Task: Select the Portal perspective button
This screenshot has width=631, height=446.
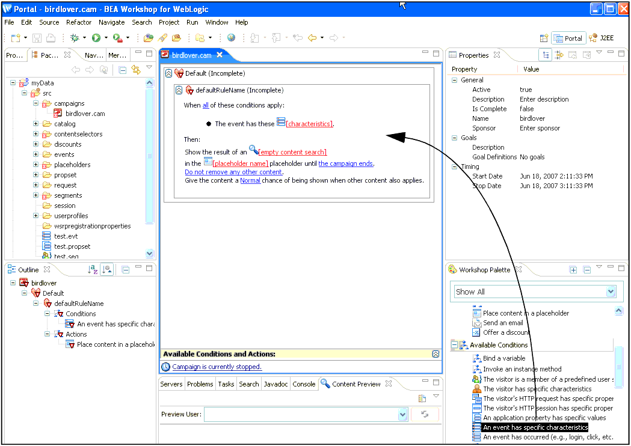Action: 568,38
